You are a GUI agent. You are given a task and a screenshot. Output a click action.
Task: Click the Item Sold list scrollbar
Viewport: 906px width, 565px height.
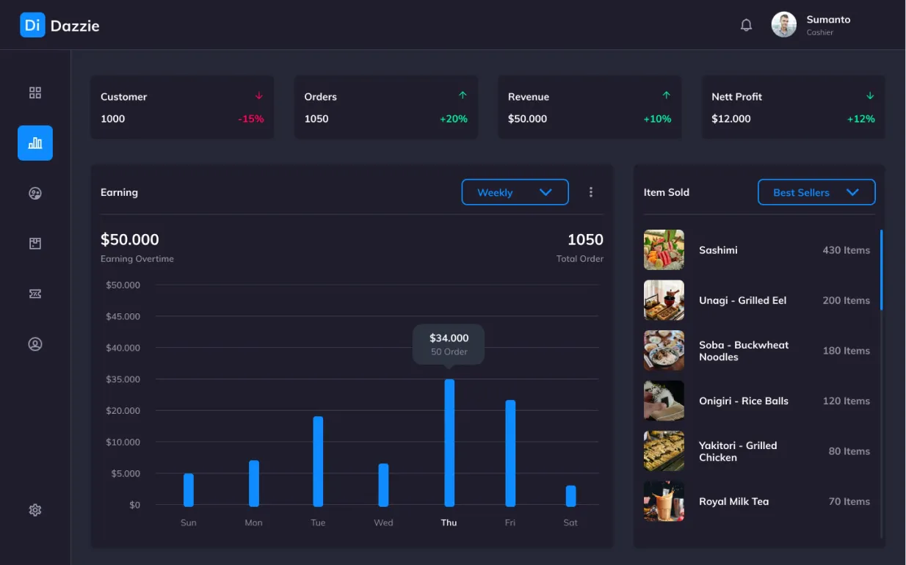881,270
